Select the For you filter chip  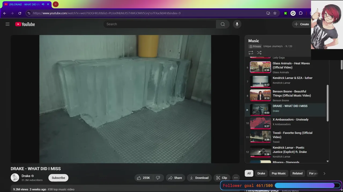[x=313, y=173]
